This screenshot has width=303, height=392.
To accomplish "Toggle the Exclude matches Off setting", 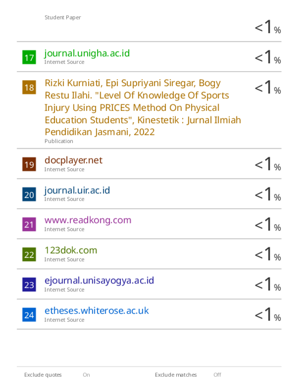I will point(217,375).
